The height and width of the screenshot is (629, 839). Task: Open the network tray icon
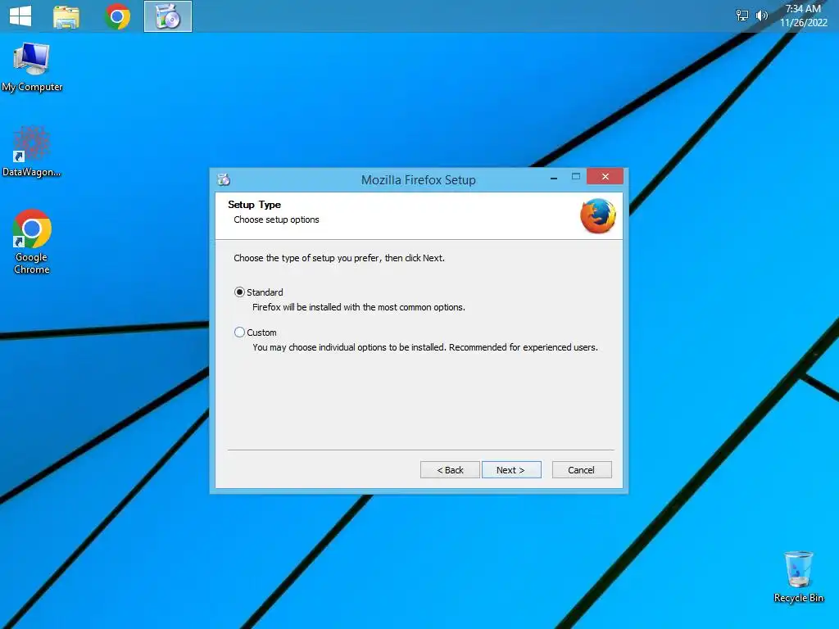click(x=742, y=16)
